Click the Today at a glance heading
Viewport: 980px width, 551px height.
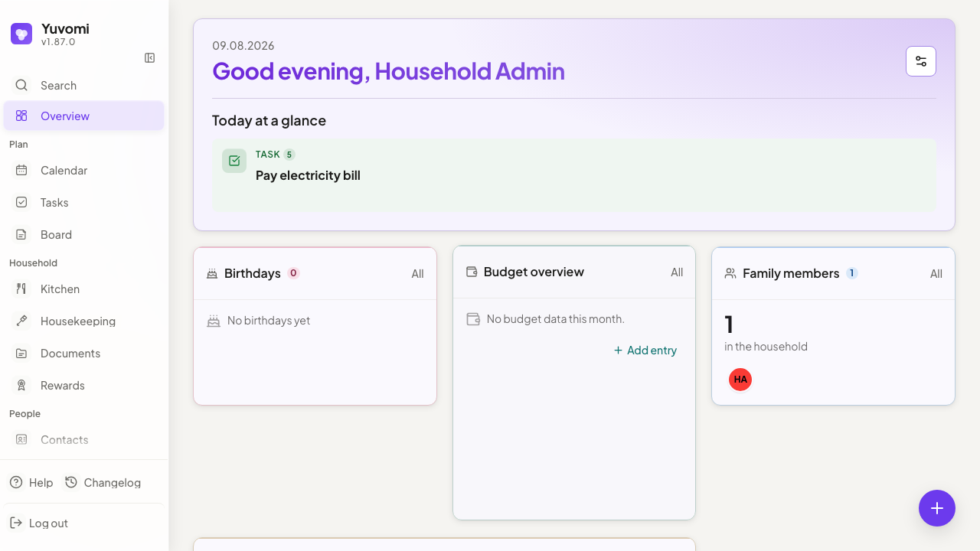click(269, 121)
